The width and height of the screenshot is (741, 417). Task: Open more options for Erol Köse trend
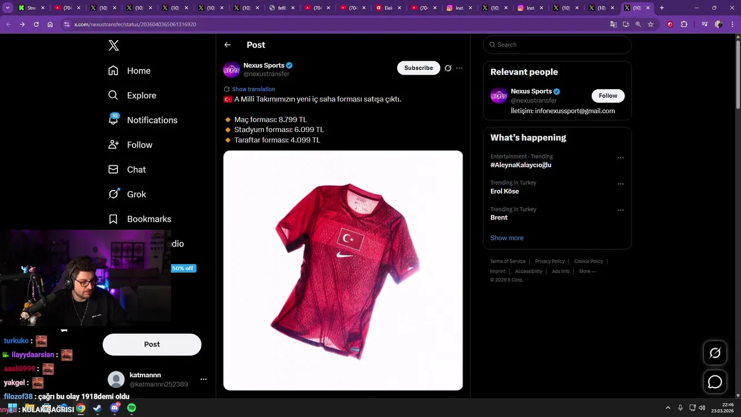[621, 184]
